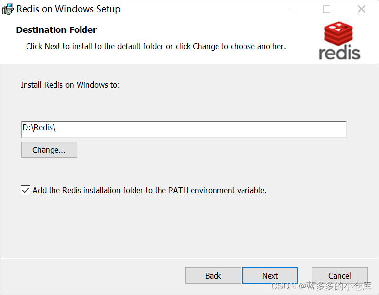
Task: Click the Chinese watermark "蓝多多的小仓库"
Action: [x=340, y=286]
